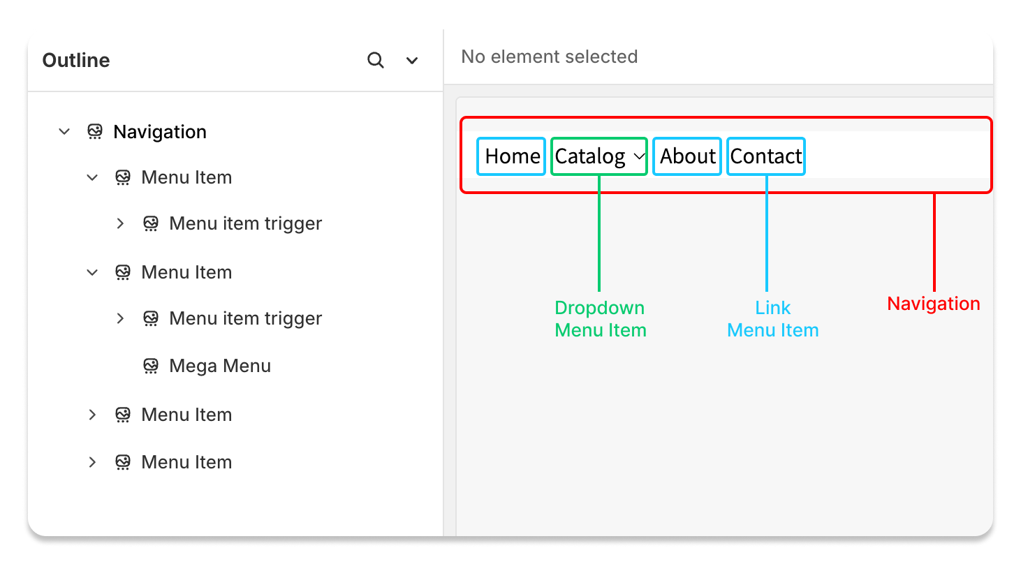Screen dimensions: 1021x578
Task: Open the Outline panel dropdown chevron
Action: [412, 61]
